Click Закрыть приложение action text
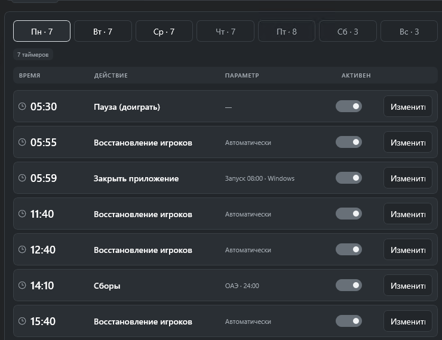The height and width of the screenshot is (340, 442). 136,178
